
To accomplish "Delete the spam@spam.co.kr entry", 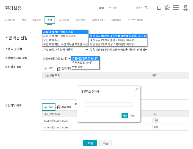I will click(x=156, y=120).
